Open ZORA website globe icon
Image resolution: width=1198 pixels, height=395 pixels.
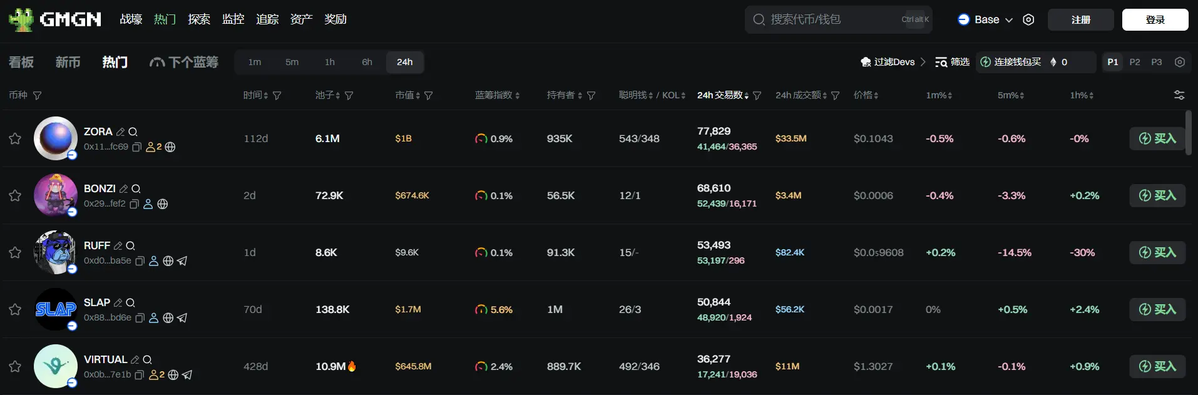(x=170, y=147)
